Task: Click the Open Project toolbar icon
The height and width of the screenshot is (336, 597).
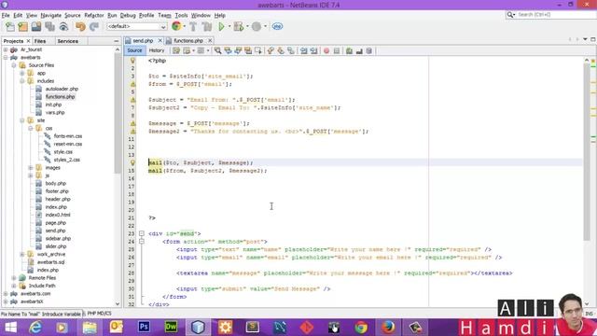Action: (x=36, y=26)
